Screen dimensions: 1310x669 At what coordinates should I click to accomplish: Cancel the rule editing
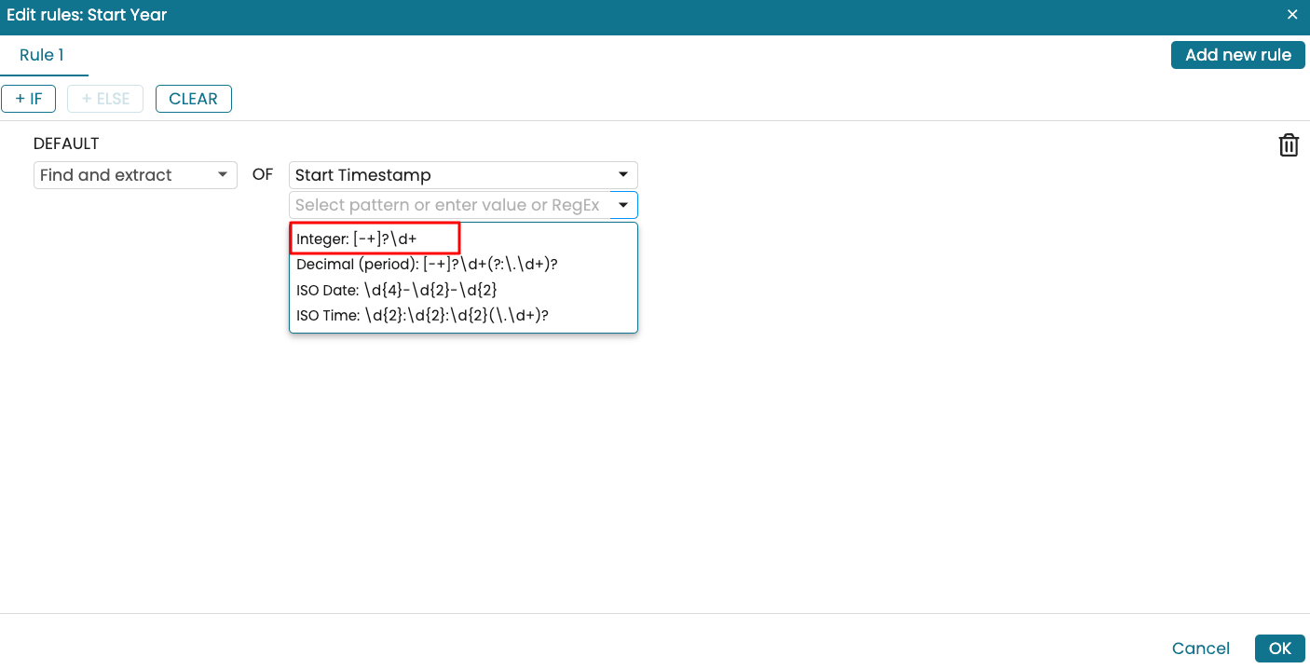click(1200, 649)
